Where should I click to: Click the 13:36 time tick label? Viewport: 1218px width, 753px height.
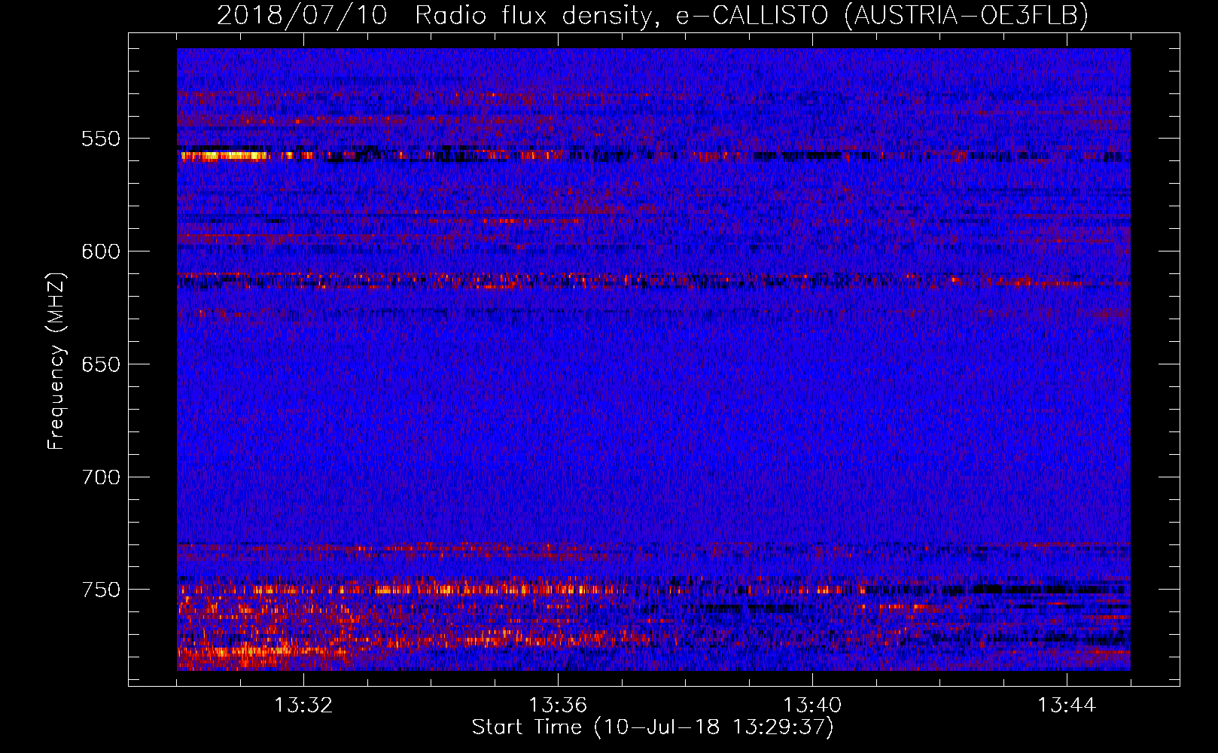tap(558, 706)
